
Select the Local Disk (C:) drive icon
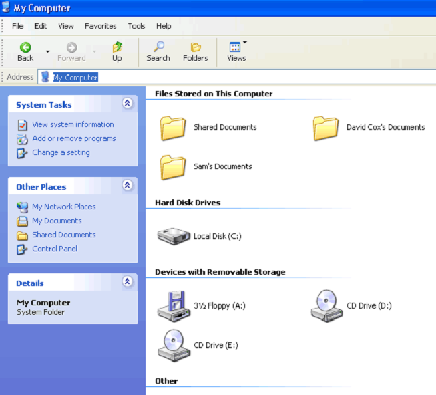174,236
